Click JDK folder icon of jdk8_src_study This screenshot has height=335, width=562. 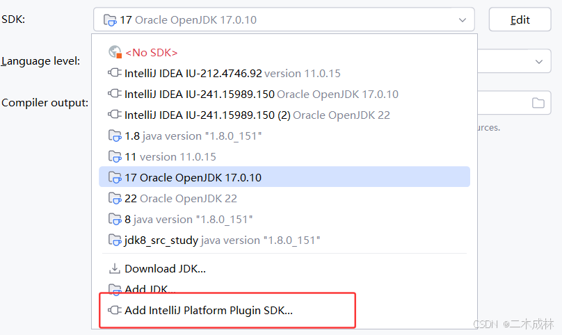115,240
